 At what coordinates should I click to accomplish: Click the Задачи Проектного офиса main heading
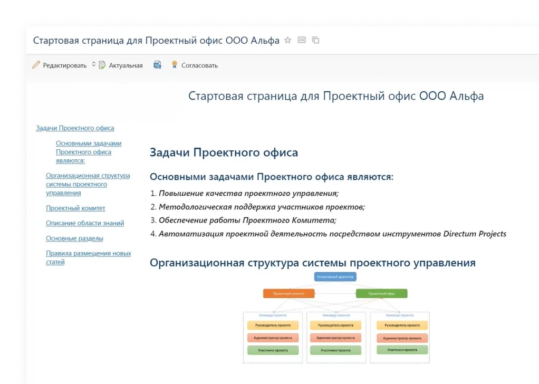(x=224, y=152)
